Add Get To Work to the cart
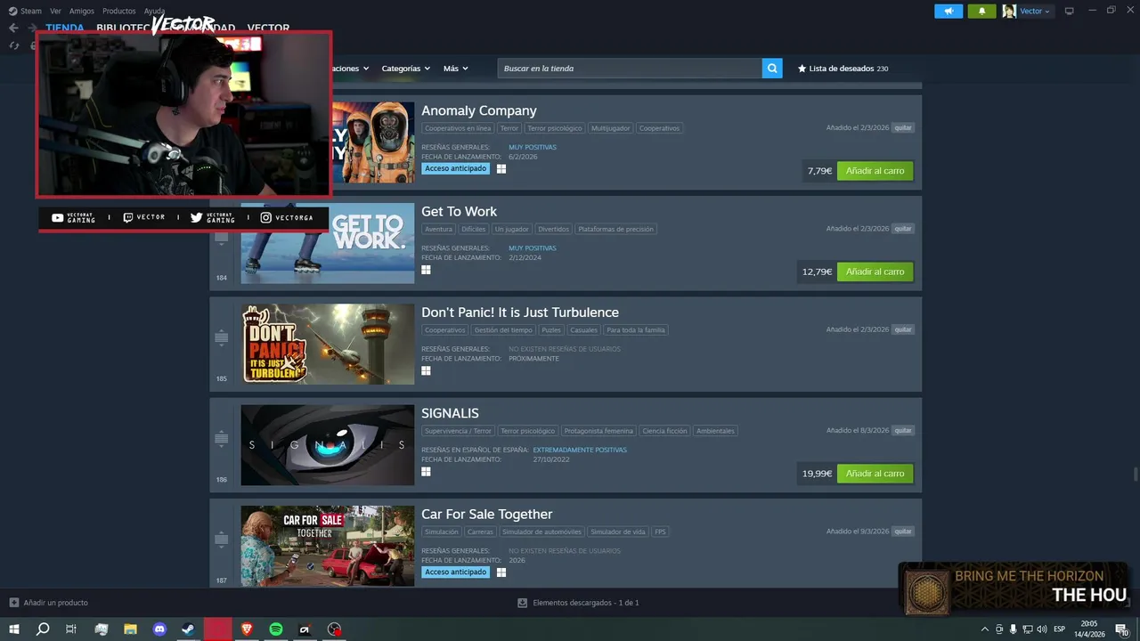1140x641 pixels. coord(875,272)
